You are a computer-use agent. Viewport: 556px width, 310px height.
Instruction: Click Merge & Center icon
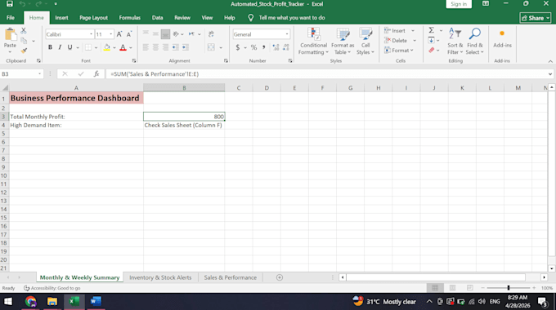[x=211, y=47]
